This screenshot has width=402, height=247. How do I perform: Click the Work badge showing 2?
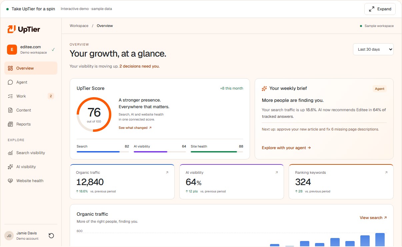[51, 96]
